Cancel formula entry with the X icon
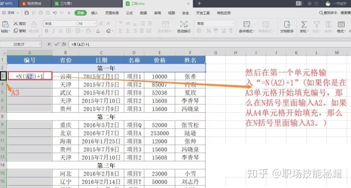Screen dimensions: 351x188 (49, 44)
